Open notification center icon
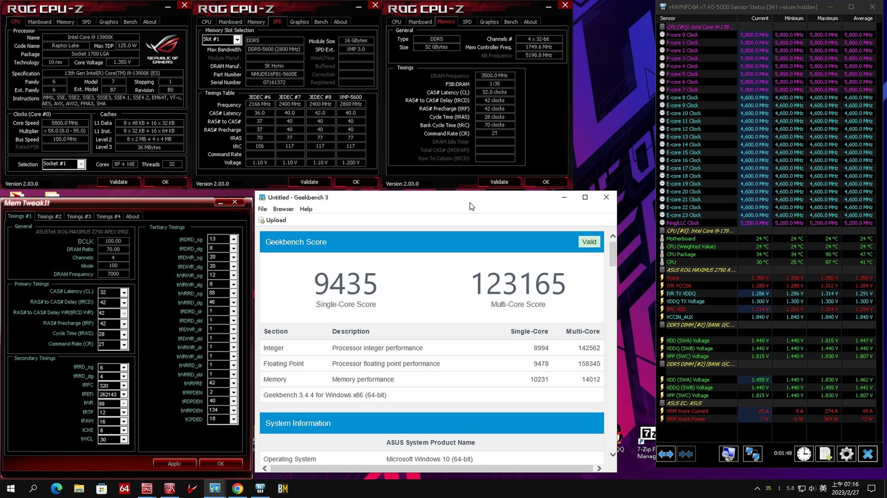 [x=871, y=488]
